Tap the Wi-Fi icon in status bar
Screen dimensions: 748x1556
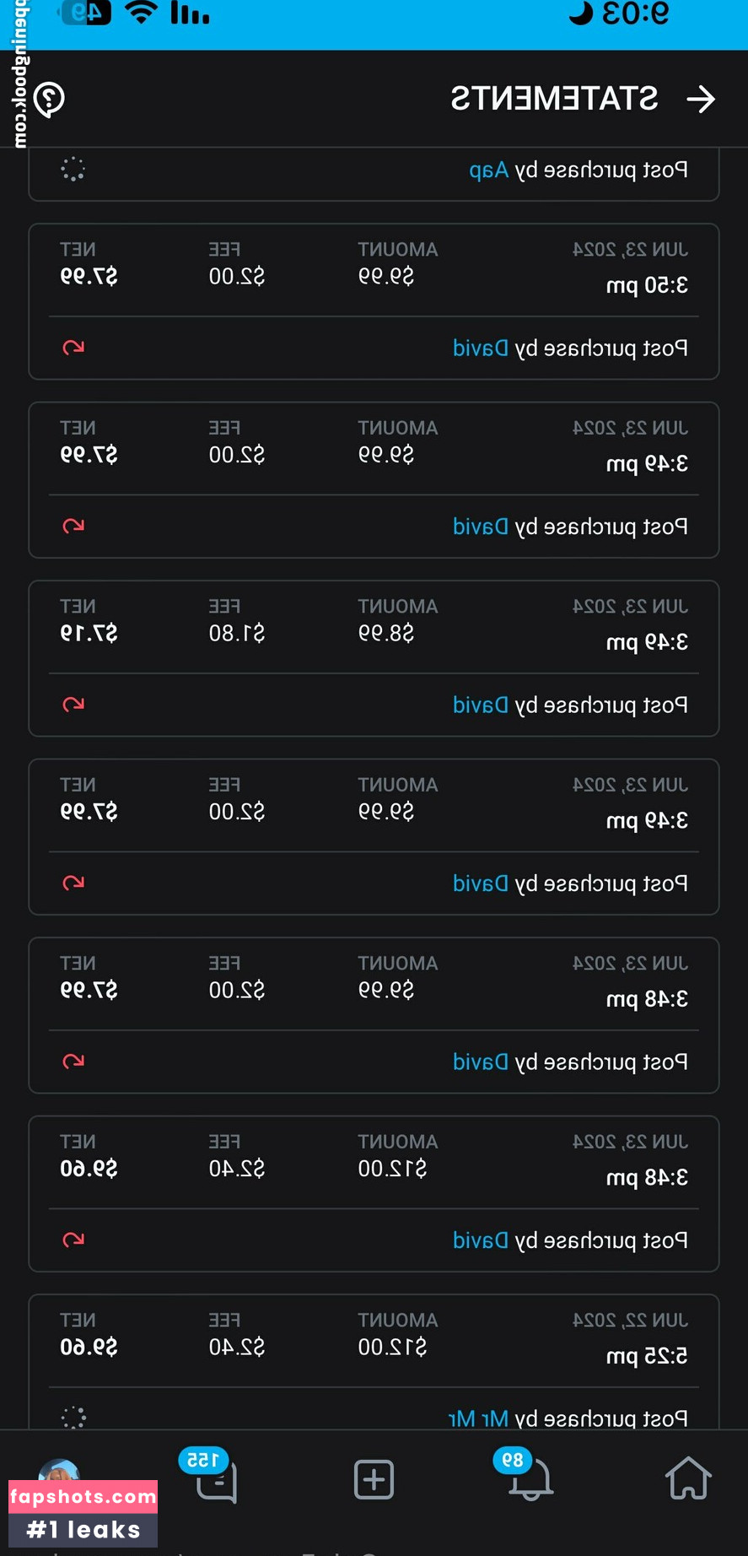[141, 13]
